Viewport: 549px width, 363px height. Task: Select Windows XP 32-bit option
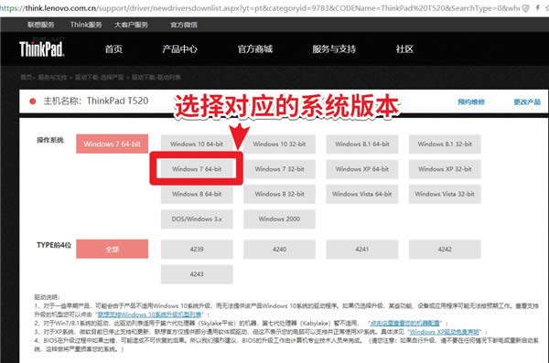tap(445, 169)
